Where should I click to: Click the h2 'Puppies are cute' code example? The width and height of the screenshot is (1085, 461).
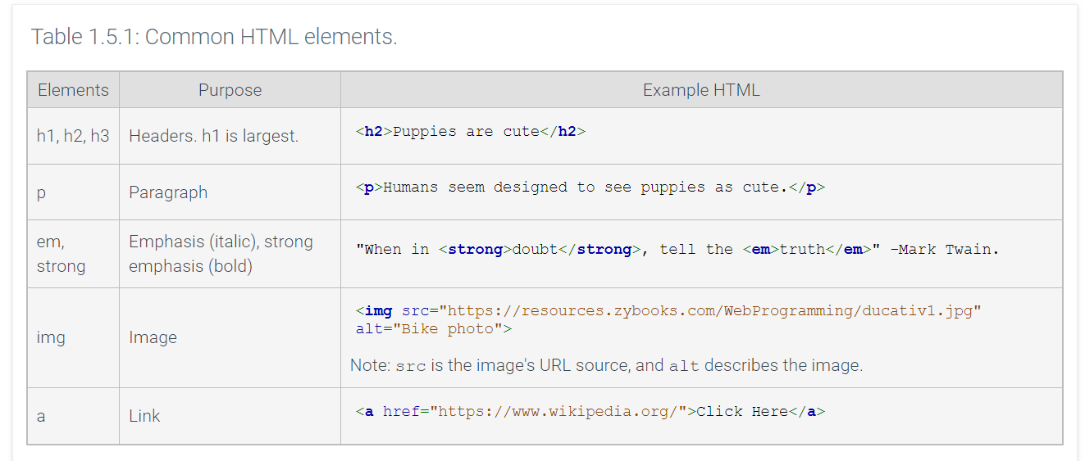(471, 132)
